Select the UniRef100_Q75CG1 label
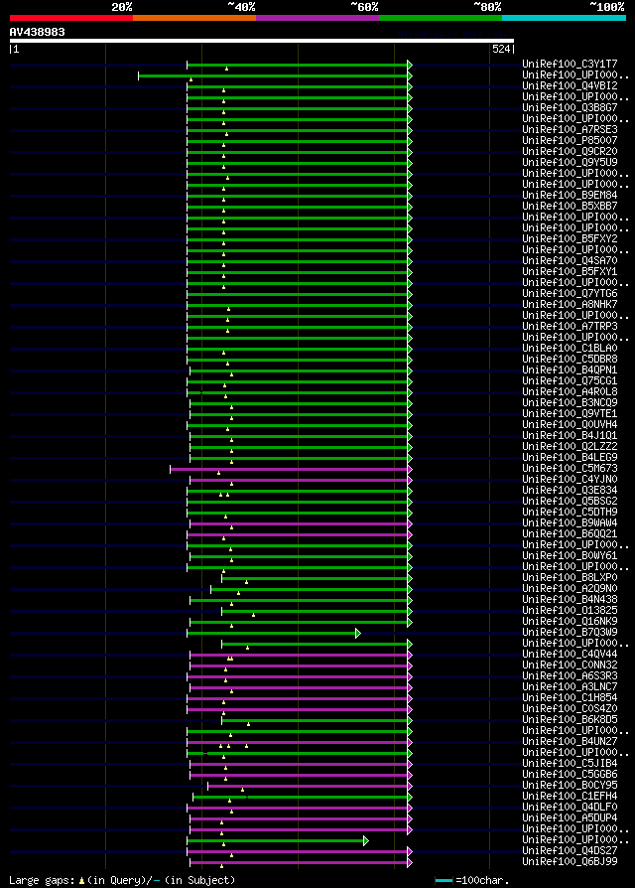635x888 pixels. 570,381
